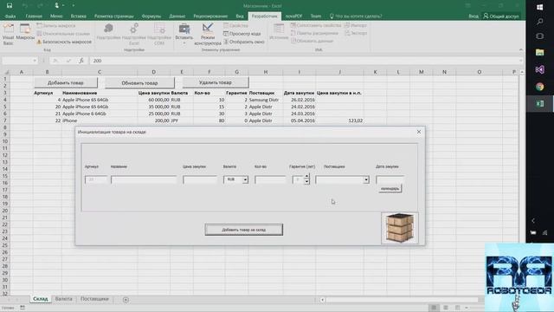The image size is (554, 312).
Task: Click the Select All corner triangle
Action: [x=6, y=72]
